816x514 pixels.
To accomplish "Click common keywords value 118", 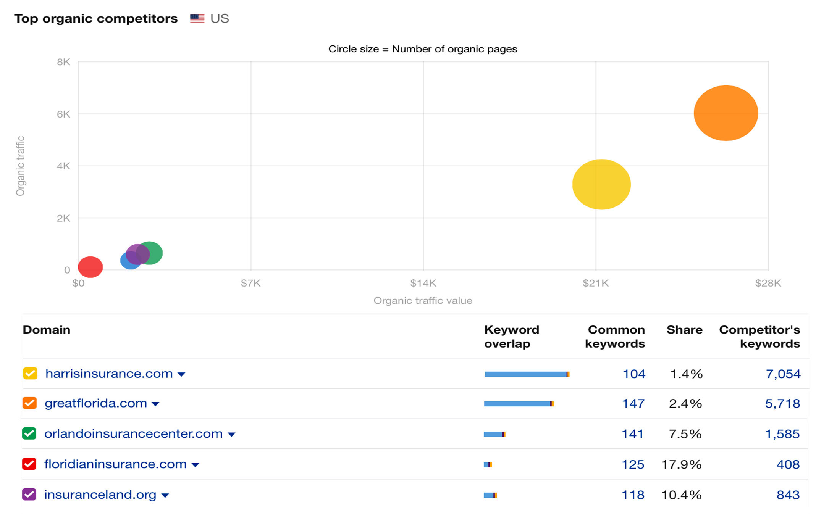I will [x=633, y=495].
